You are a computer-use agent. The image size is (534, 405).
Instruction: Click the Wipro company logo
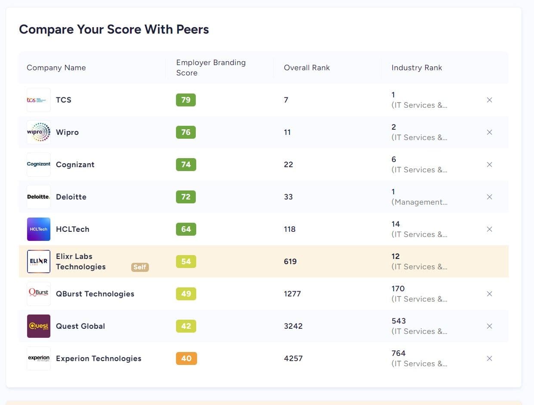point(39,132)
